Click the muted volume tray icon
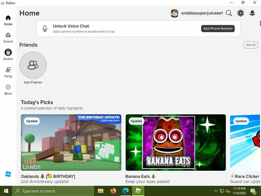 tap(228, 191)
